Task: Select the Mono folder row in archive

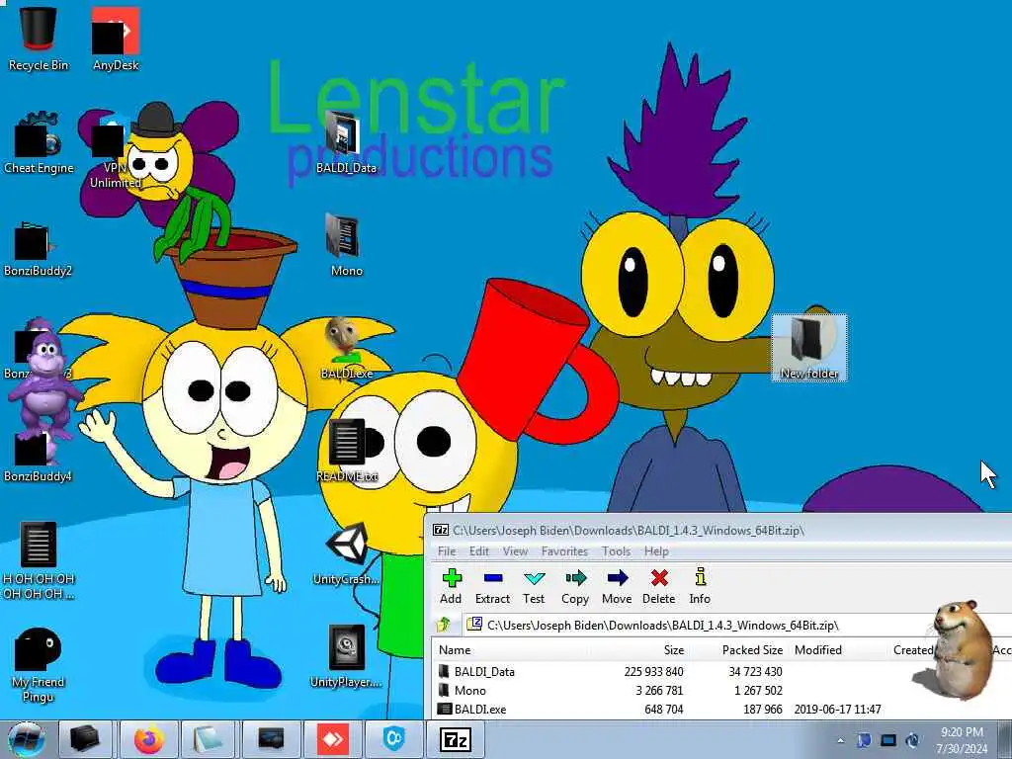Action: (722, 691)
